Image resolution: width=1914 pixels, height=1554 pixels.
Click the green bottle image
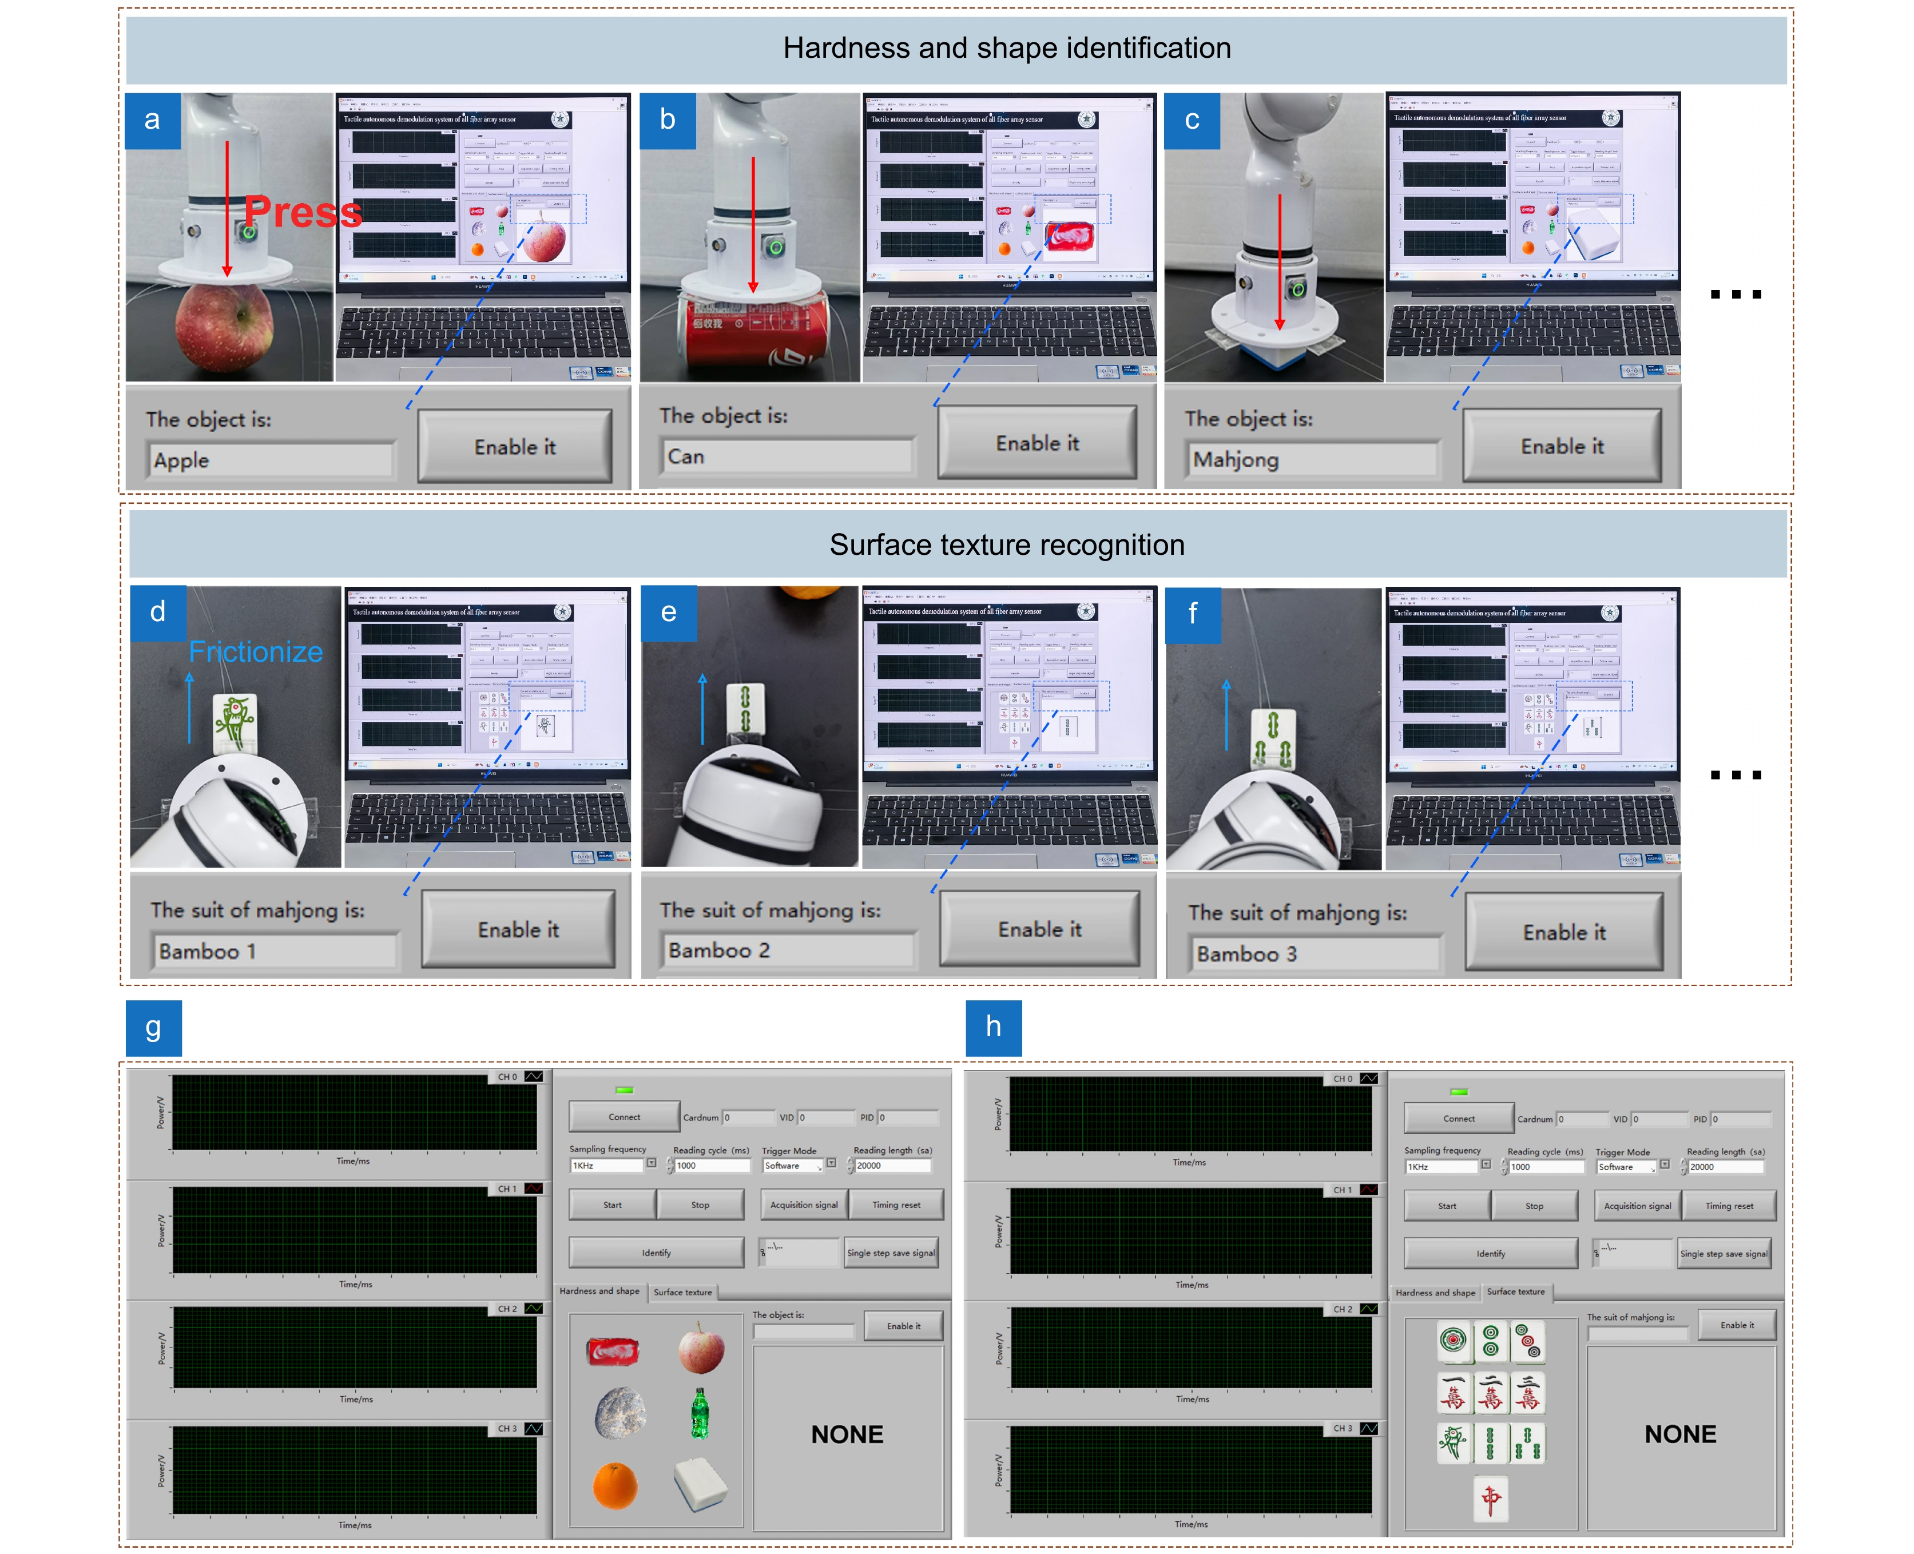point(700,1413)
